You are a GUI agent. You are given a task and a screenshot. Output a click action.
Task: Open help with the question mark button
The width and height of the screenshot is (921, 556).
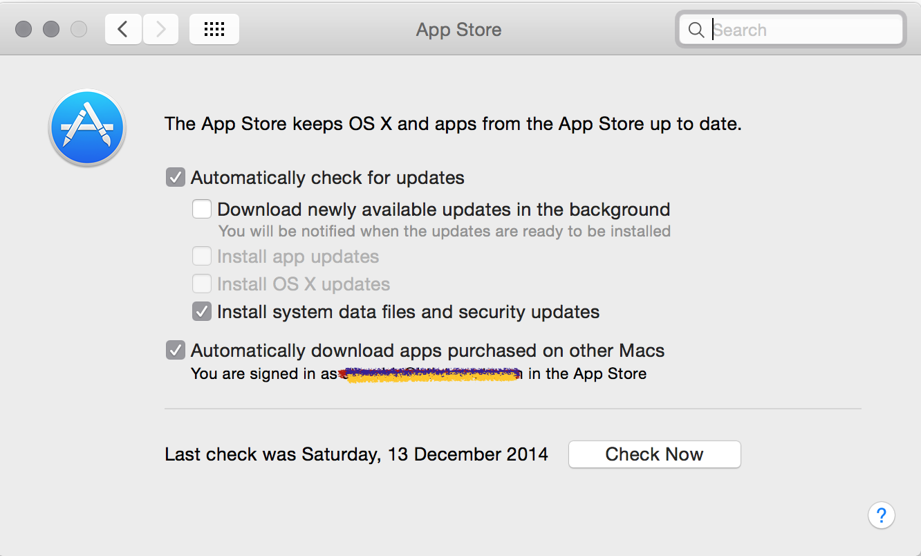click(882, 515)
